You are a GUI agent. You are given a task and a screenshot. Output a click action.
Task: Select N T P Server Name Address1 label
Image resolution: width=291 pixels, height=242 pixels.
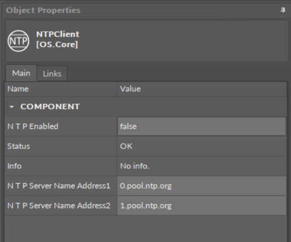tap(59, 186)
